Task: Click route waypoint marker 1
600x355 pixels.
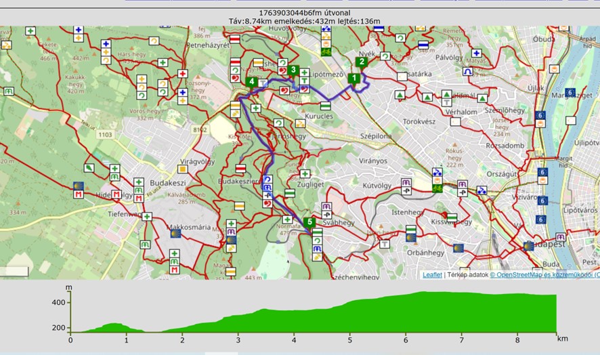Action: [x=352, y=79]
